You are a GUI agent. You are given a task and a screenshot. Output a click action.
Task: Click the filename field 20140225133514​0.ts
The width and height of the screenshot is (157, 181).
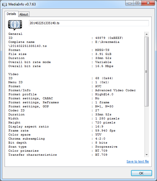pyautogui.click(x=89, y=23)
